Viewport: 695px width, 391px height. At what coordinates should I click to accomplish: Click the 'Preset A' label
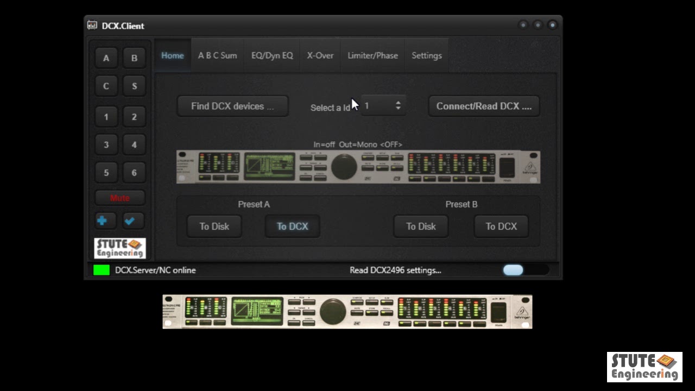[x=254, y=204]
